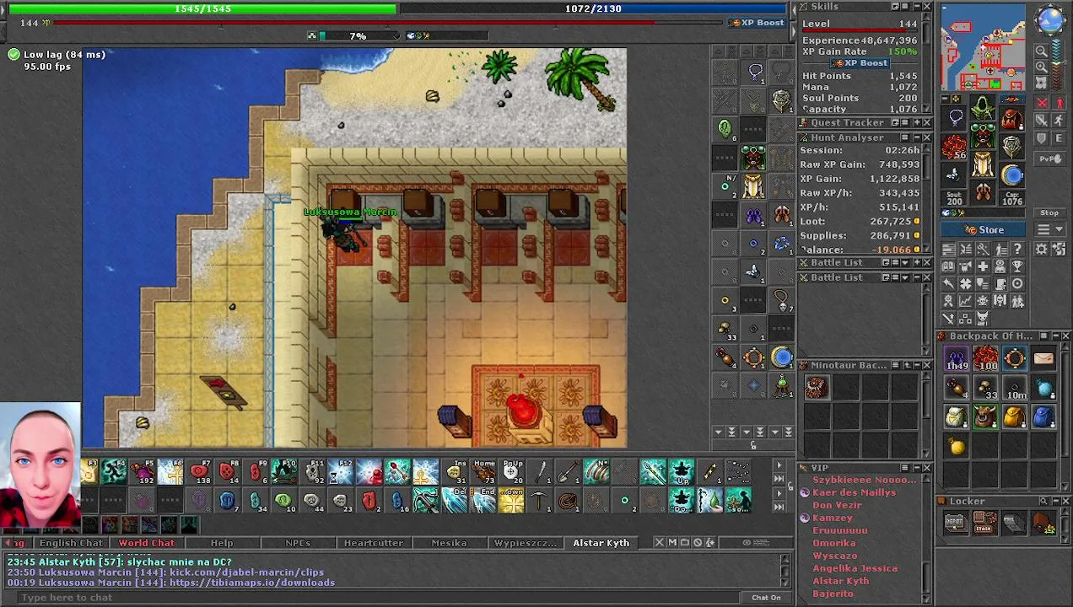This screenshot has height=607, width=1073.
Task: Toggle full attack stance mode
Action: coord(1042,103)
